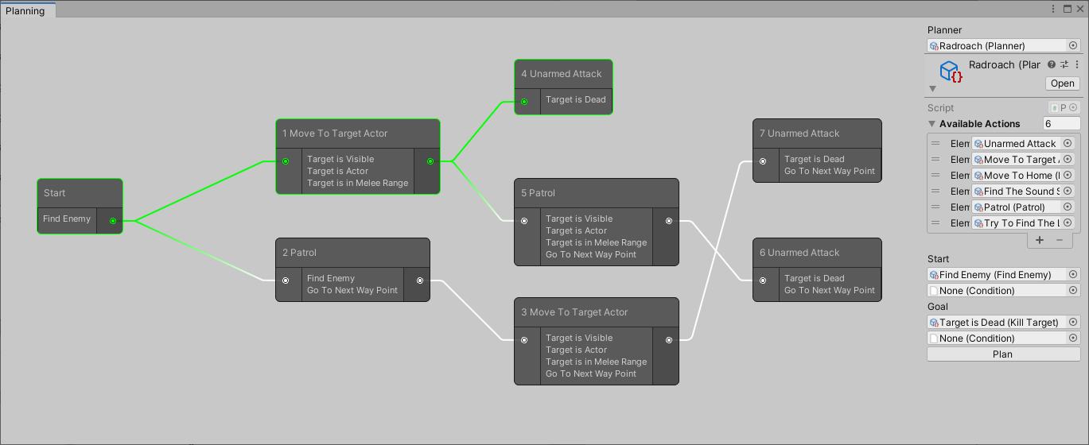The image size is (1089, 445).
Task: Select the 6 Unarmed Attack node title
Action: 799,253
